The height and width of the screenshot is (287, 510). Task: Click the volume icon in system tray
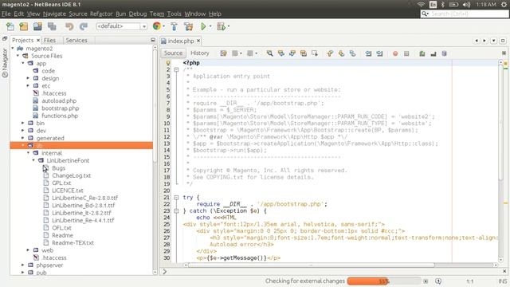pos(467,5)
